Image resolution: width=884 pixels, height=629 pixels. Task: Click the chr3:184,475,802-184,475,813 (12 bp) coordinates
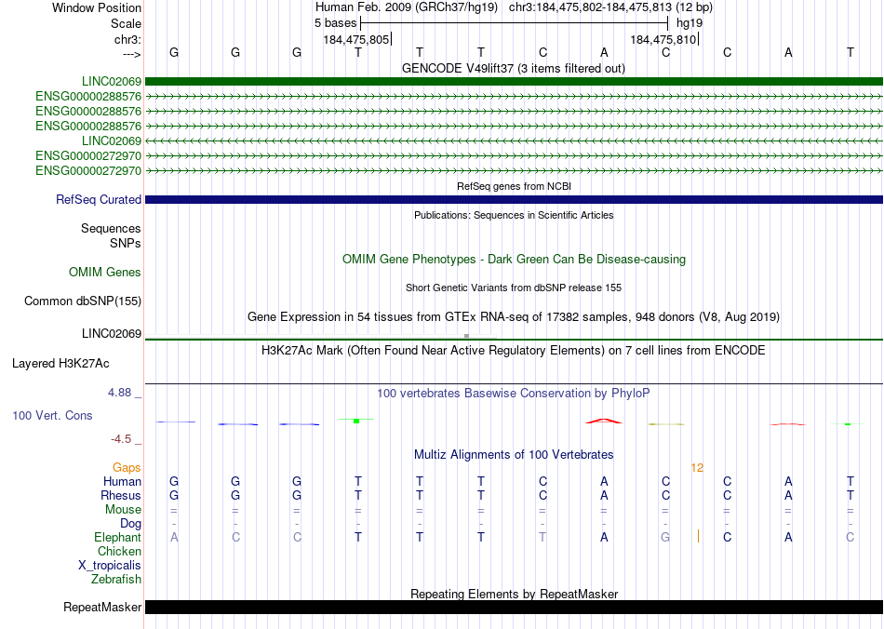610,7
